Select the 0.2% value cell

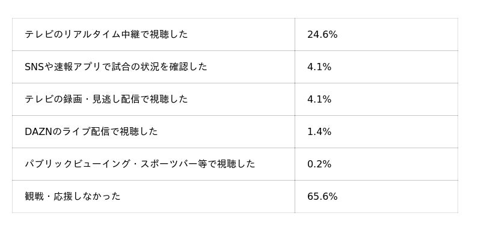point(319,164)
